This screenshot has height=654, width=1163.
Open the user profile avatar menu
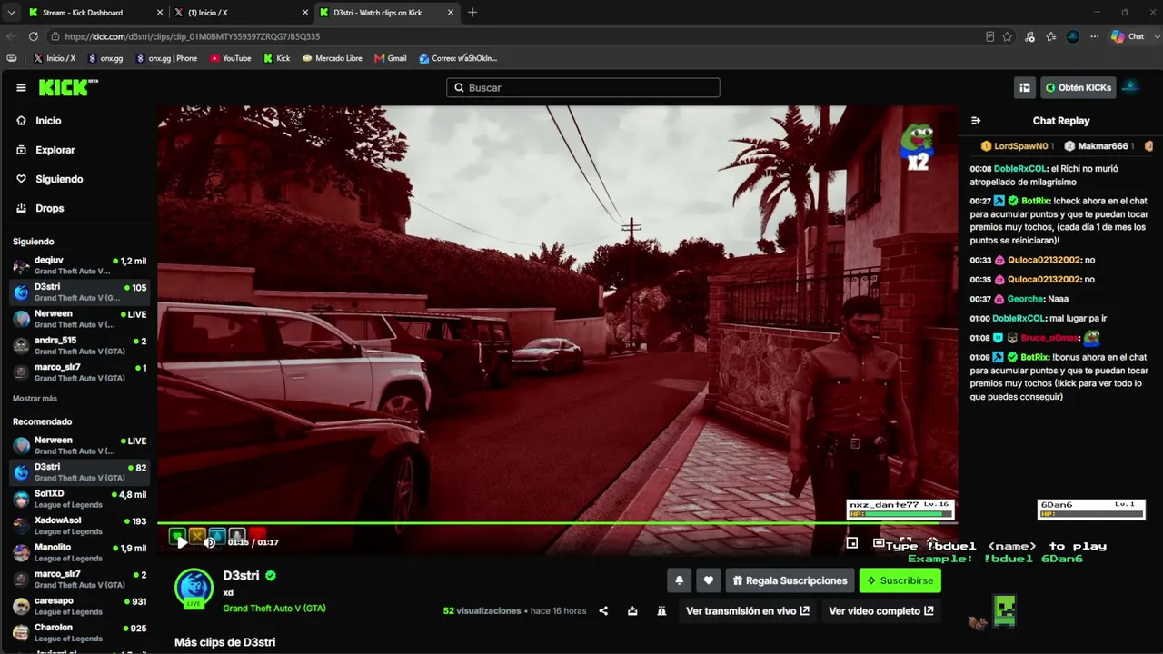1131,87
